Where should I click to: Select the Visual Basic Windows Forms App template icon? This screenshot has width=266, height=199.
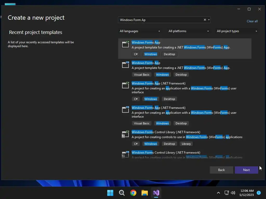click(125, 65)
